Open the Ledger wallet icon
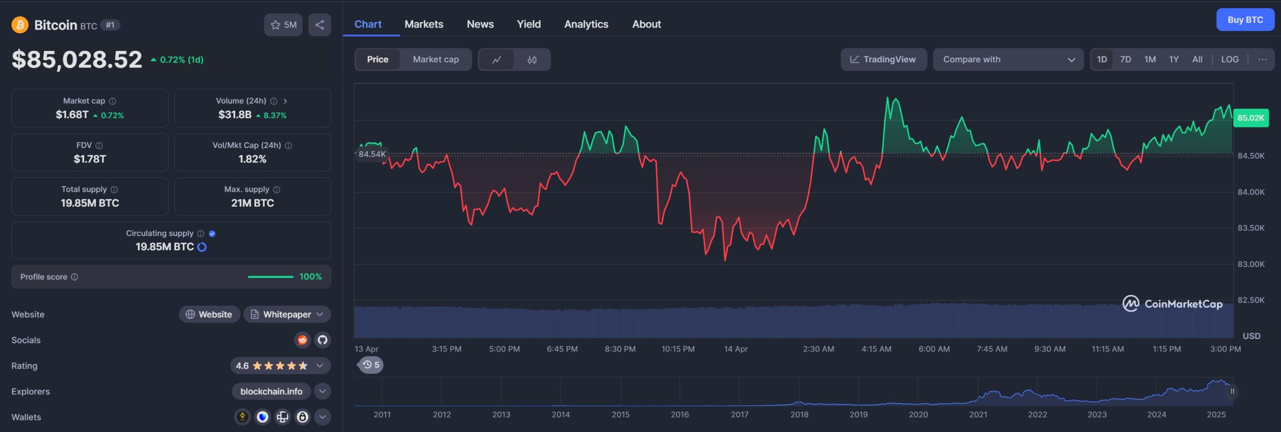Viewport: 1281px width, 432px height. point(283,417)
